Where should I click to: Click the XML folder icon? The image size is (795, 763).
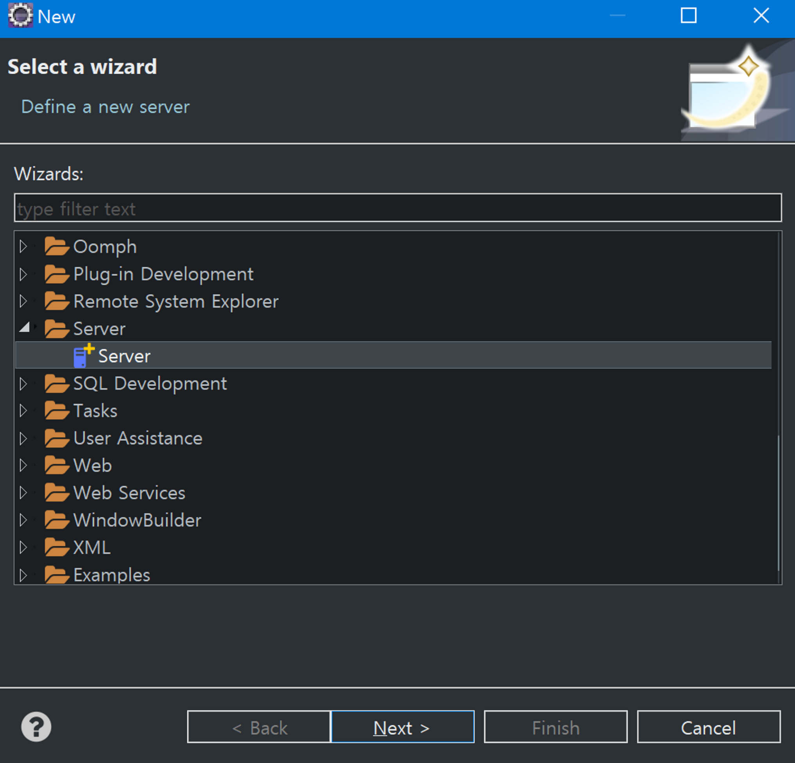pos(56,547)
